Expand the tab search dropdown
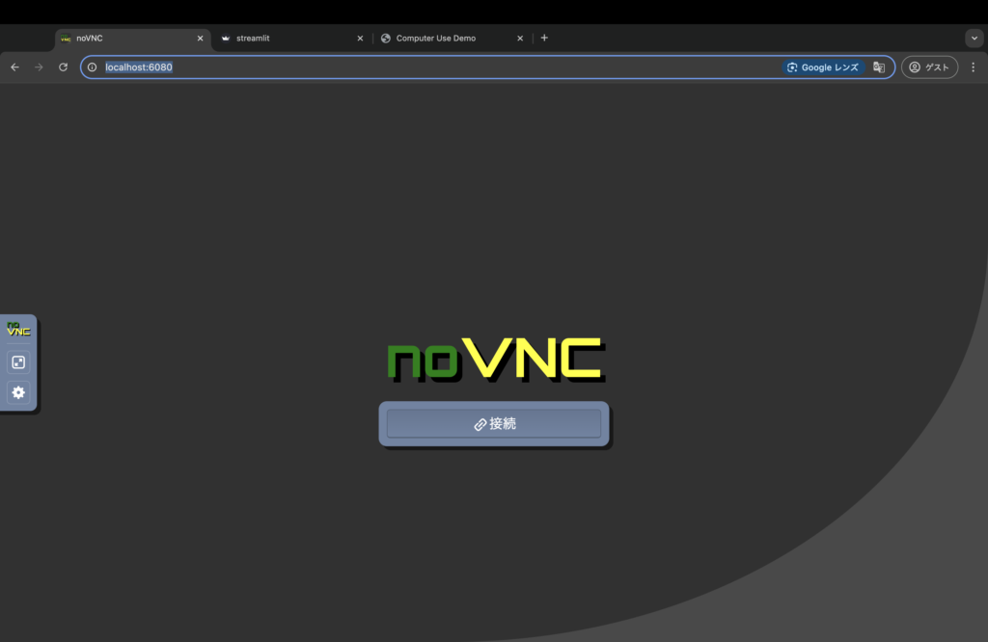Image resolution: width=988 pixels, height=642 pixels. click(x=974, y=39)
